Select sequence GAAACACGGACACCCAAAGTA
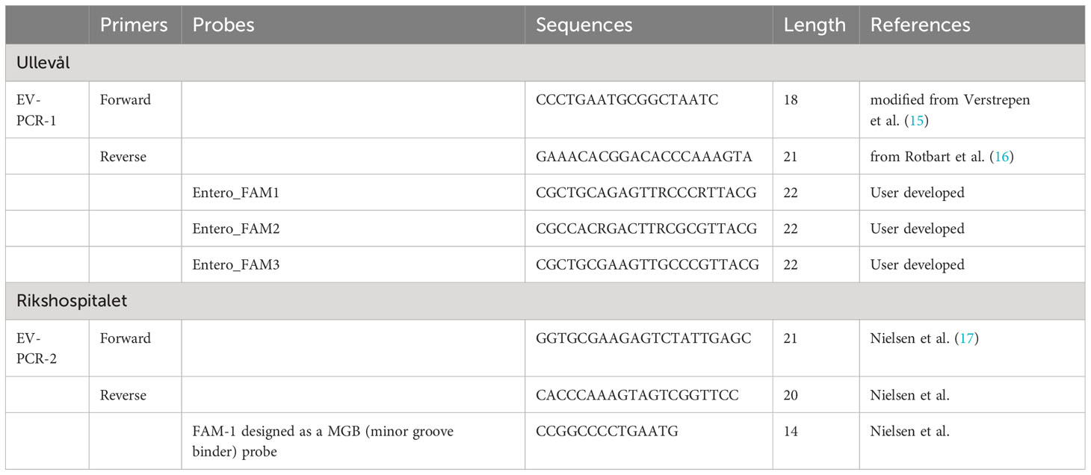This screenshot has height=475, width=1091. point(643,156)
